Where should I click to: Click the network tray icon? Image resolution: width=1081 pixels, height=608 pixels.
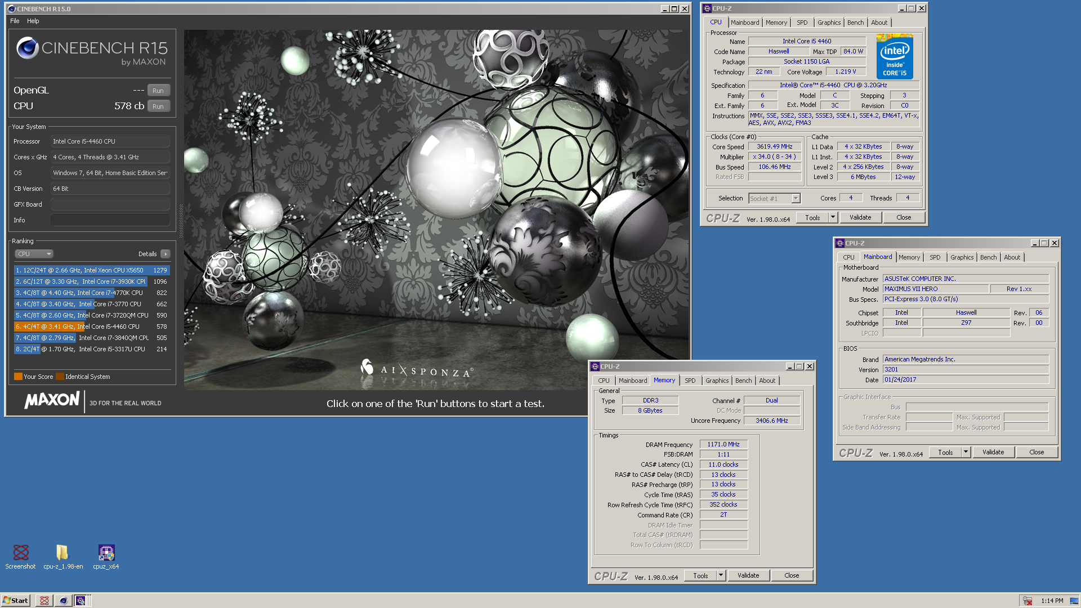[x=1028, y=601]
